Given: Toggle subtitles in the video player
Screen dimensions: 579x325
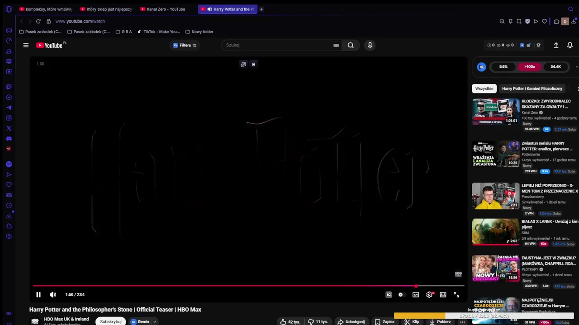Looking at the screenshot, I should (x=416, y=295).
